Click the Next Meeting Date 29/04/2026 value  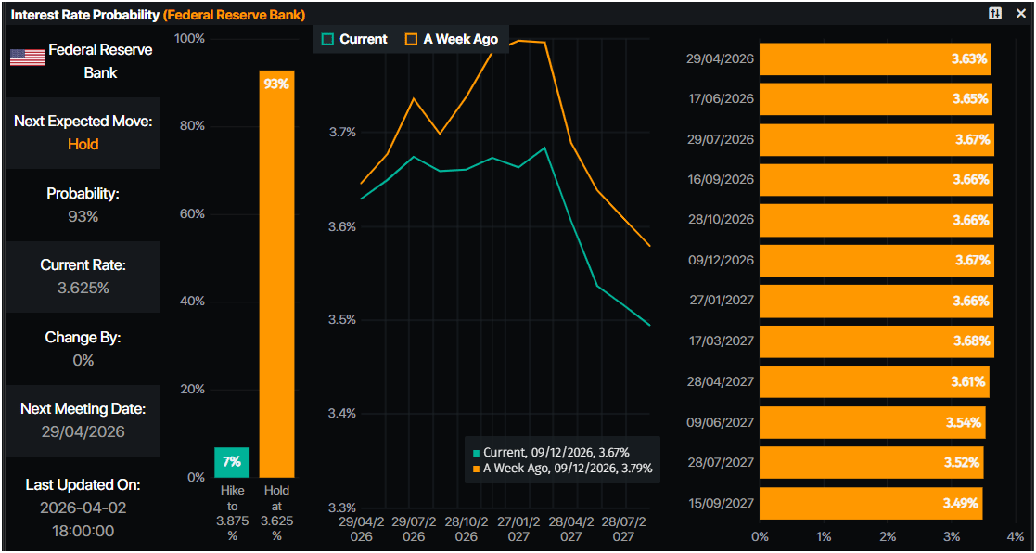pyautogui.click(x=83, y=431)
